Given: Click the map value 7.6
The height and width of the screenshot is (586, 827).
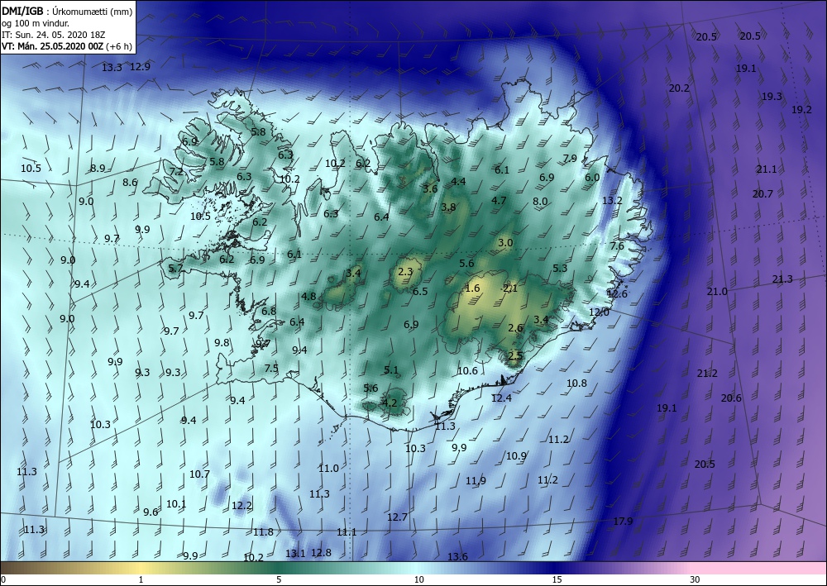Looking at the screenshot, I should click(x=617, y=246).
